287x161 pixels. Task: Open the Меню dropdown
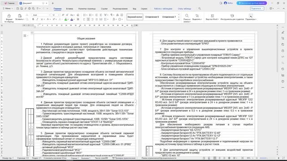pos(8,8)
